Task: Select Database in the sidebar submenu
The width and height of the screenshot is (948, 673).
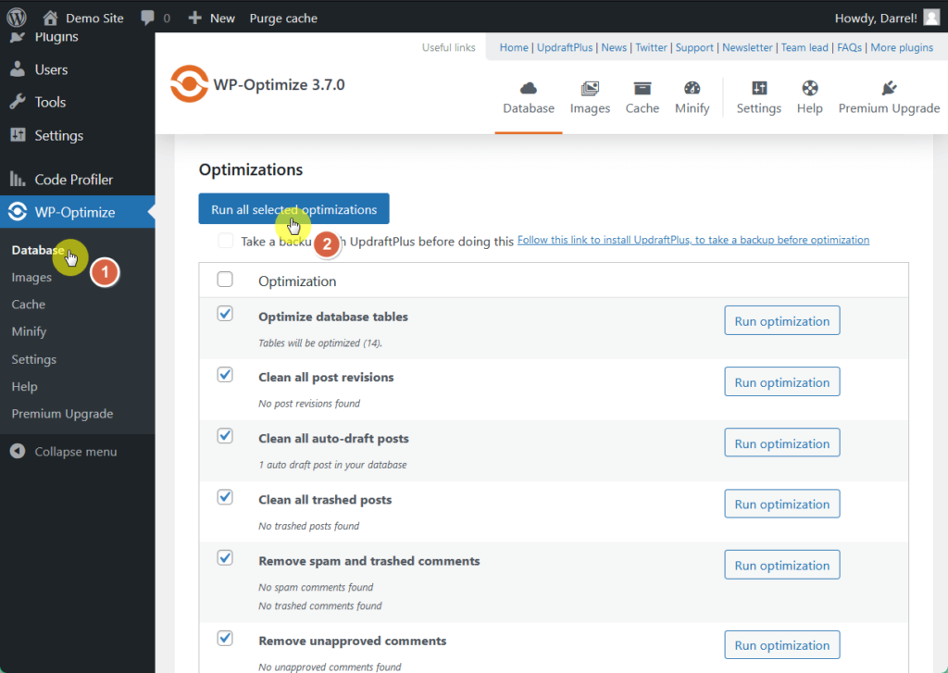Action: coord(37,250)
